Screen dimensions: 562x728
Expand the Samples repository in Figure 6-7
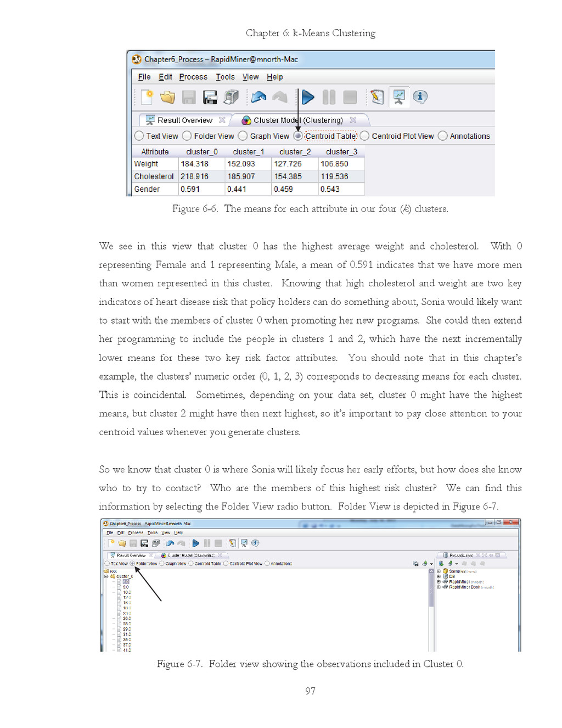(x=439, y=571)
